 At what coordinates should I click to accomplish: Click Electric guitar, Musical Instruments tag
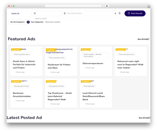click(96, 55)
